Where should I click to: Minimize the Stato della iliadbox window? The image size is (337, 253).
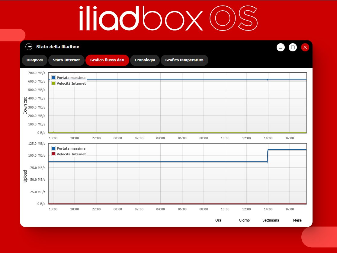click(281, 47)
